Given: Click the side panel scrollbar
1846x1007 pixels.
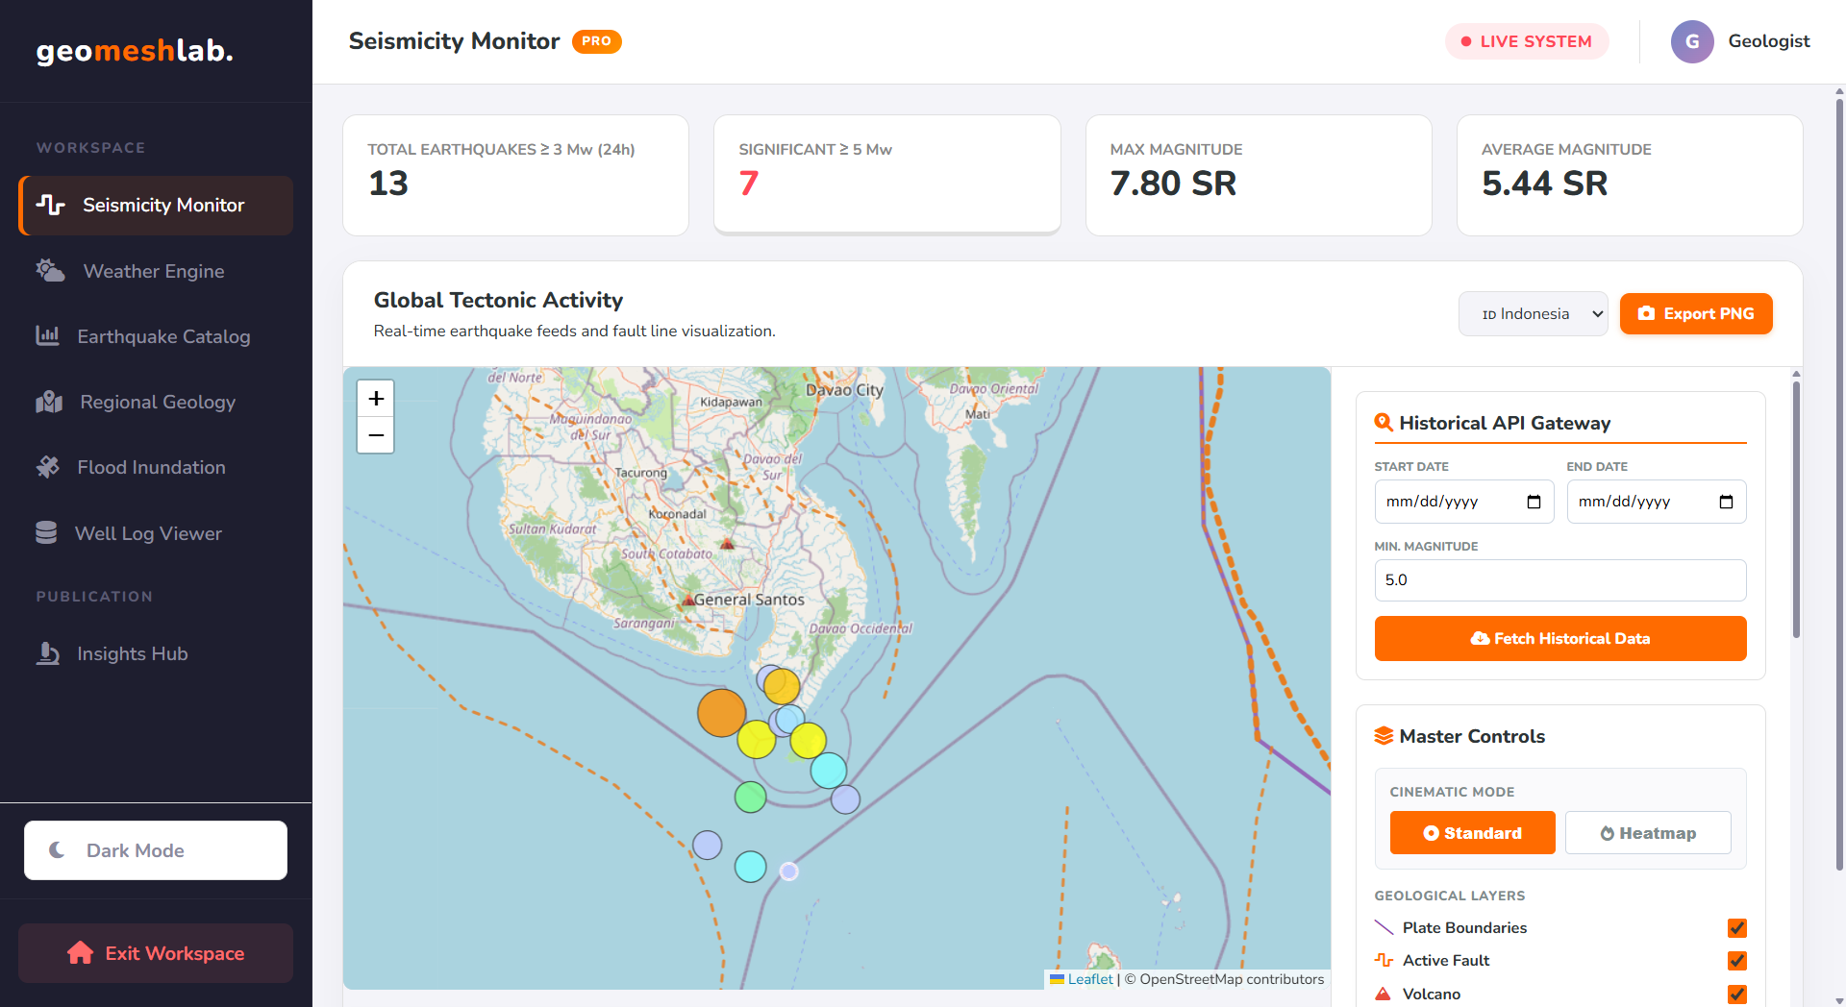Looking at the screenshot, I should point(1796,509).
